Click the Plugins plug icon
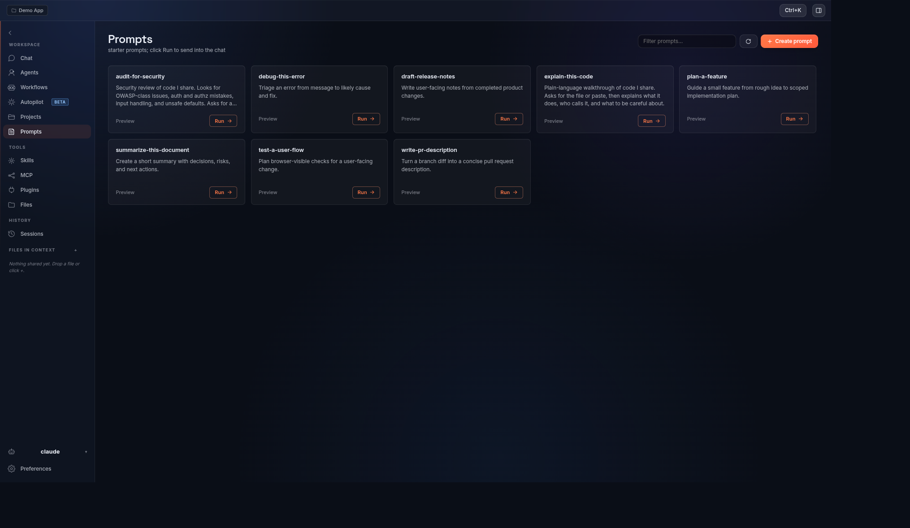The height and width of the screenshot is (528, 910). (x=12, y=190)
